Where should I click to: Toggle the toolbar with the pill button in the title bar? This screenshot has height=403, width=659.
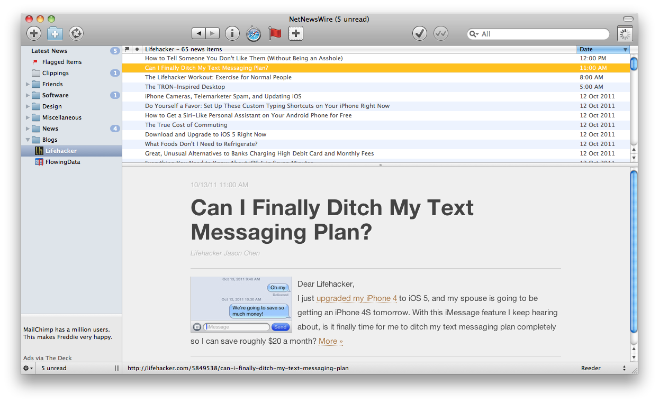click(628, 19)
